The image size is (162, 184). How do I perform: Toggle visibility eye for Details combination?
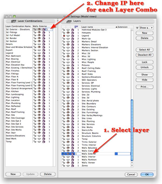tap(39, 44)
